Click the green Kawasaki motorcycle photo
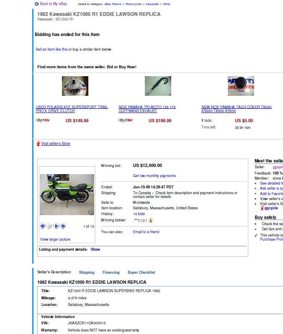This screenshot has height=334, width=283. click(x=67, y=195)
